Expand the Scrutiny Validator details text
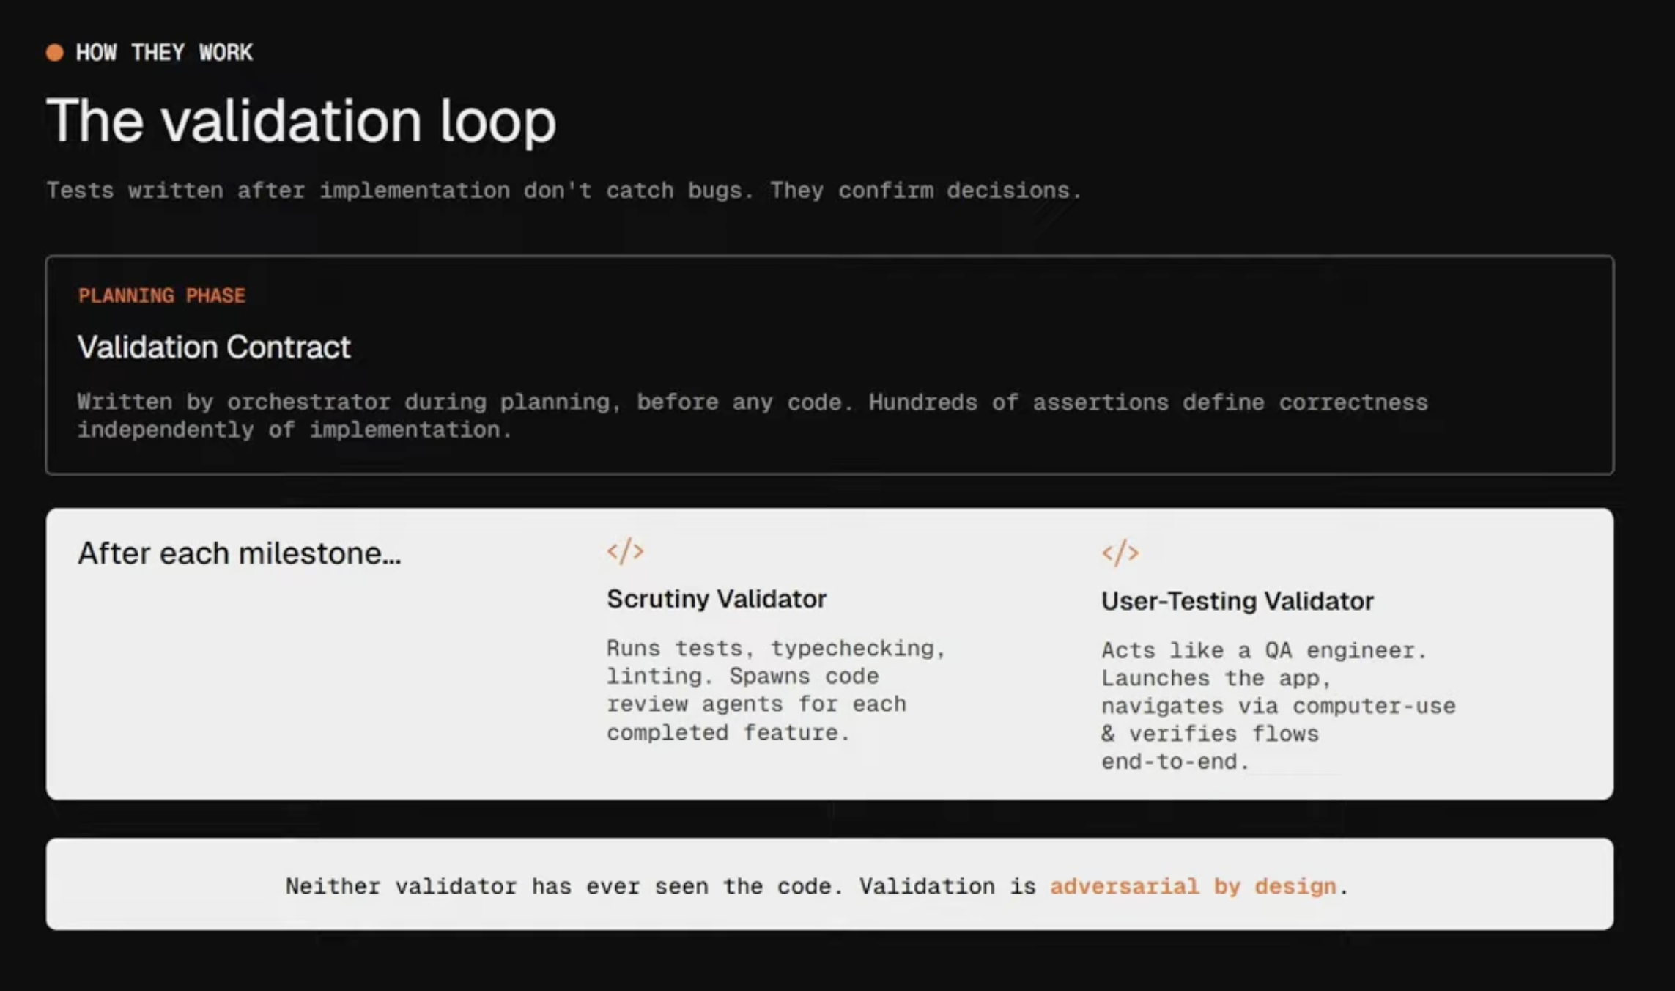 (777, 689)
